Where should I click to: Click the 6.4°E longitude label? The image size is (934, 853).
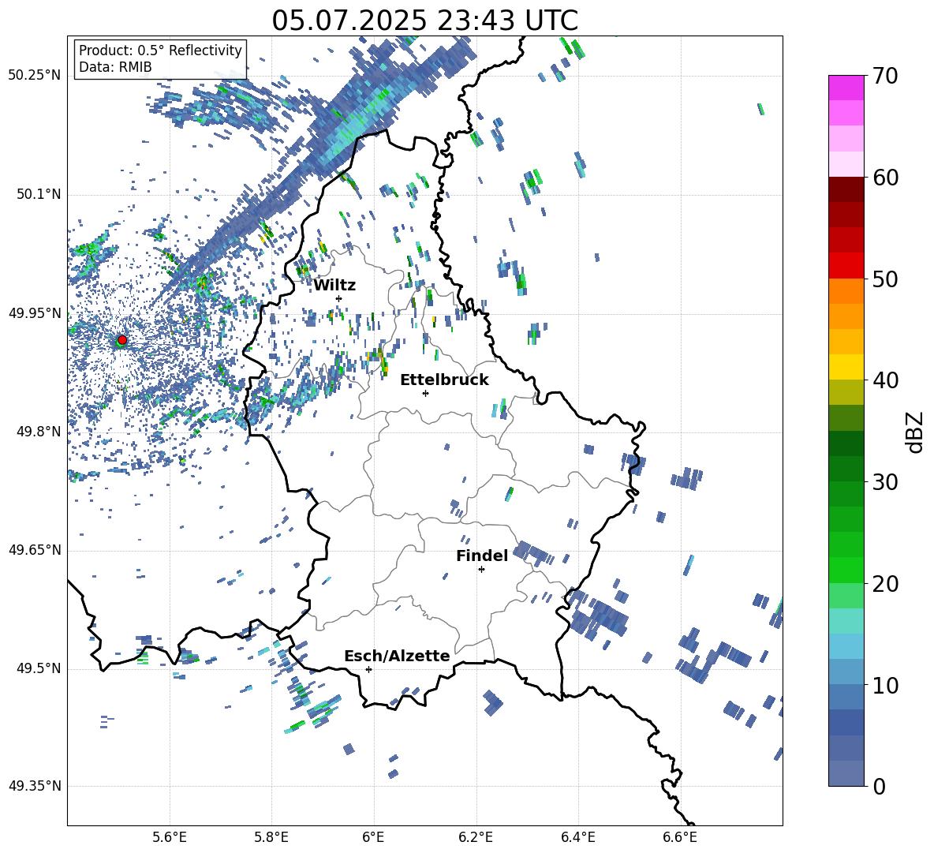tap(577, 837)
